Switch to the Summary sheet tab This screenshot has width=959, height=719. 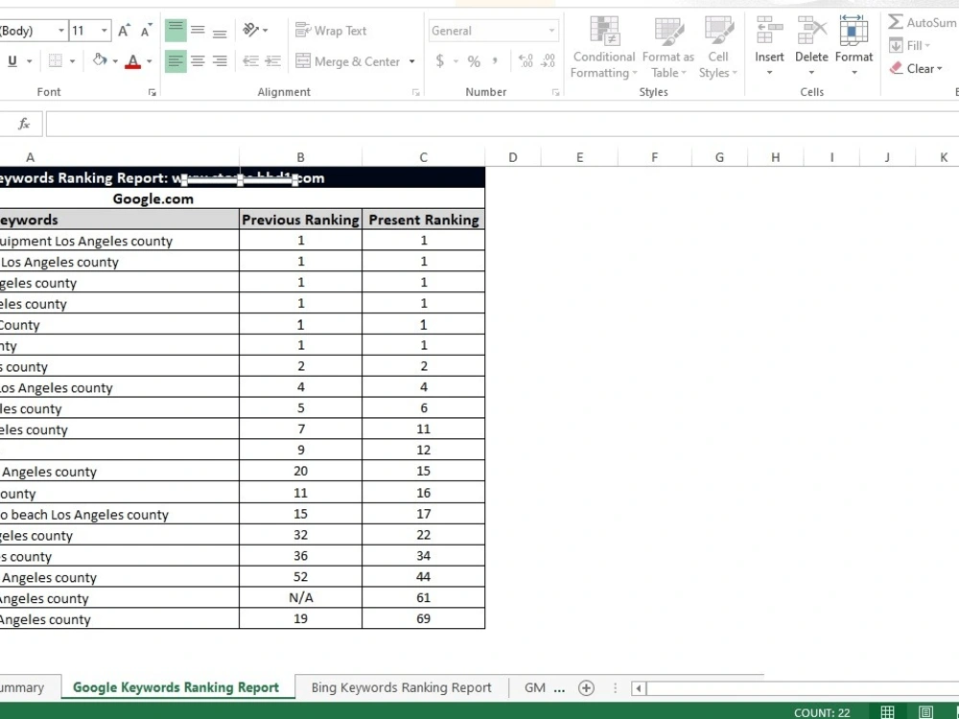click(x=22, y=687)
